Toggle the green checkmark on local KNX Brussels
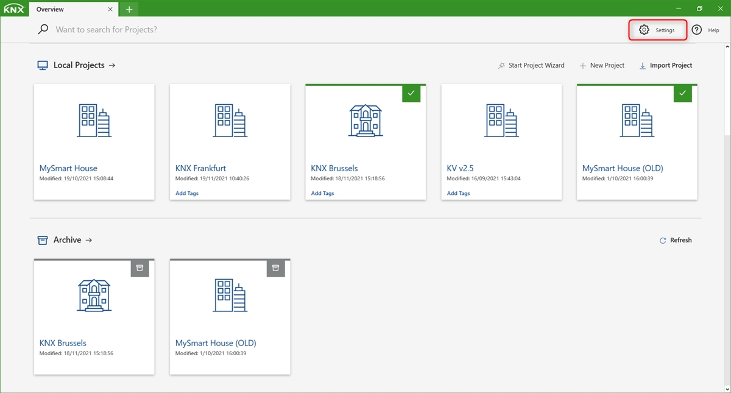This screenshot has width=731, height=393. [411, 93]
